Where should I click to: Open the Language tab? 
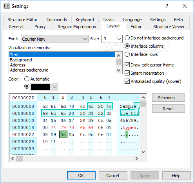click(x=132, y=20)
